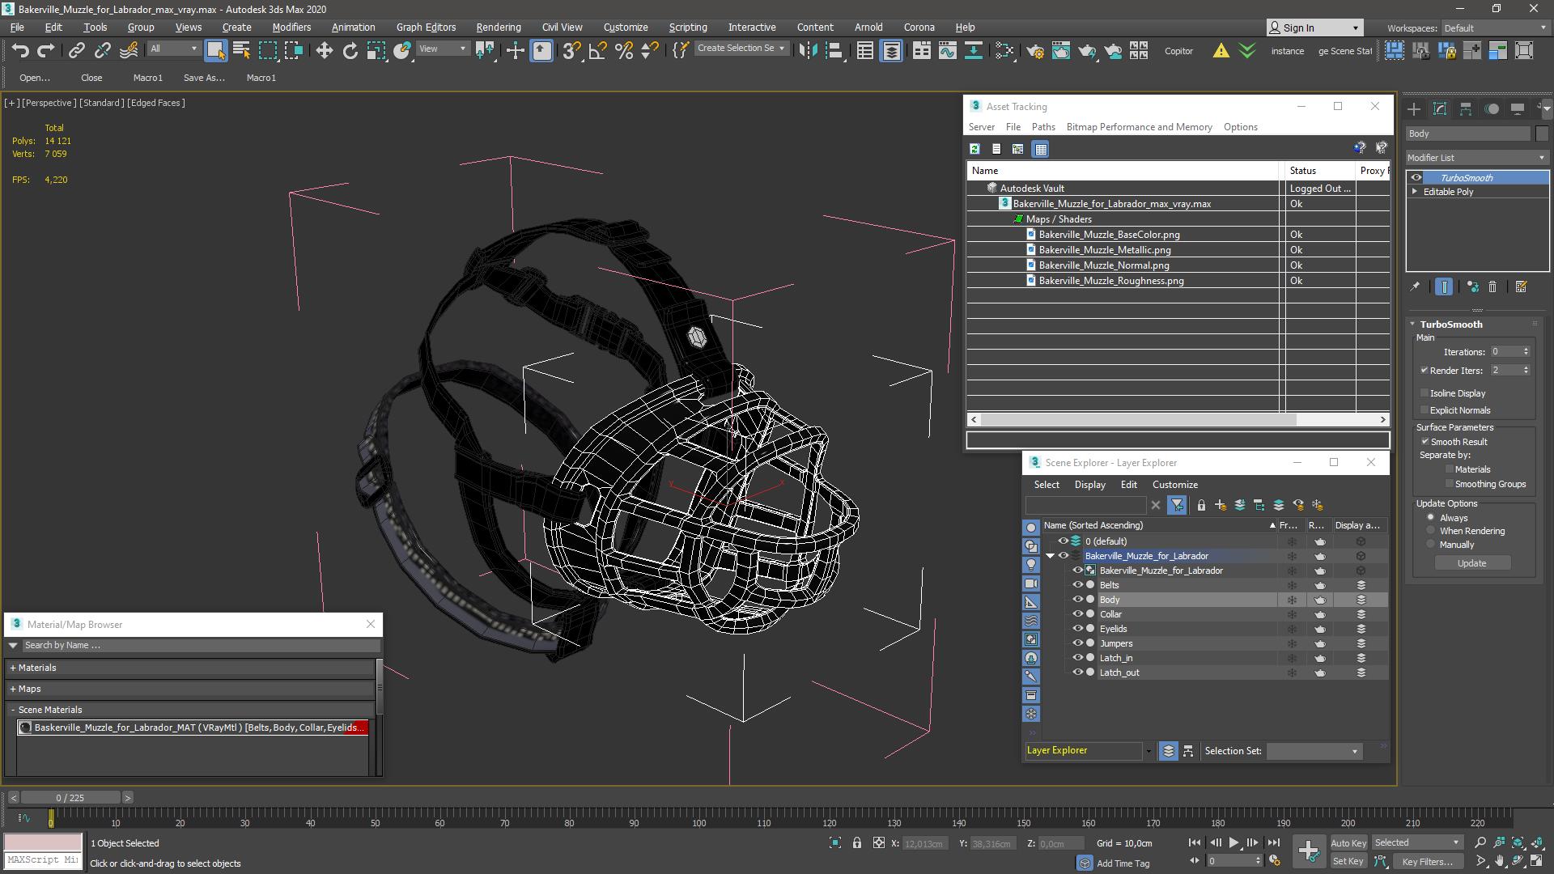
Task: Click the Sign In button
Action: click(x=1314, y=28)
